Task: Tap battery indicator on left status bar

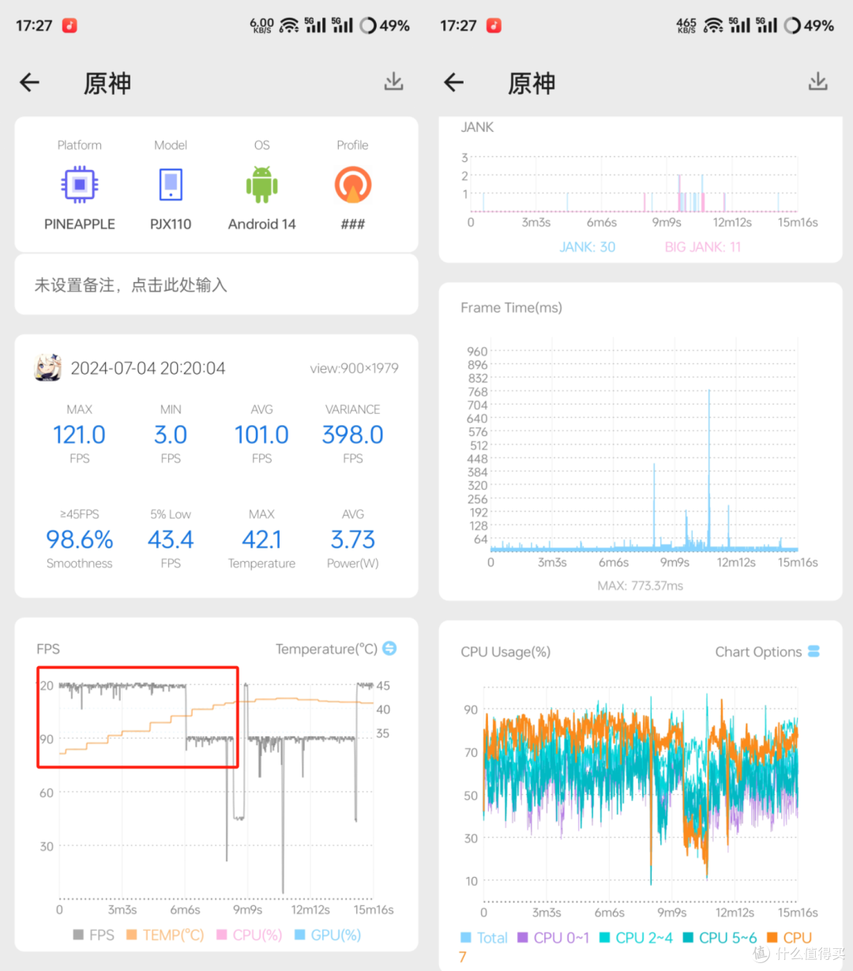Action: click(385, 25)
